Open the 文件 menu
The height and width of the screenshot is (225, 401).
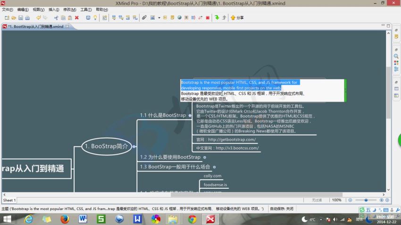[8, 9]
